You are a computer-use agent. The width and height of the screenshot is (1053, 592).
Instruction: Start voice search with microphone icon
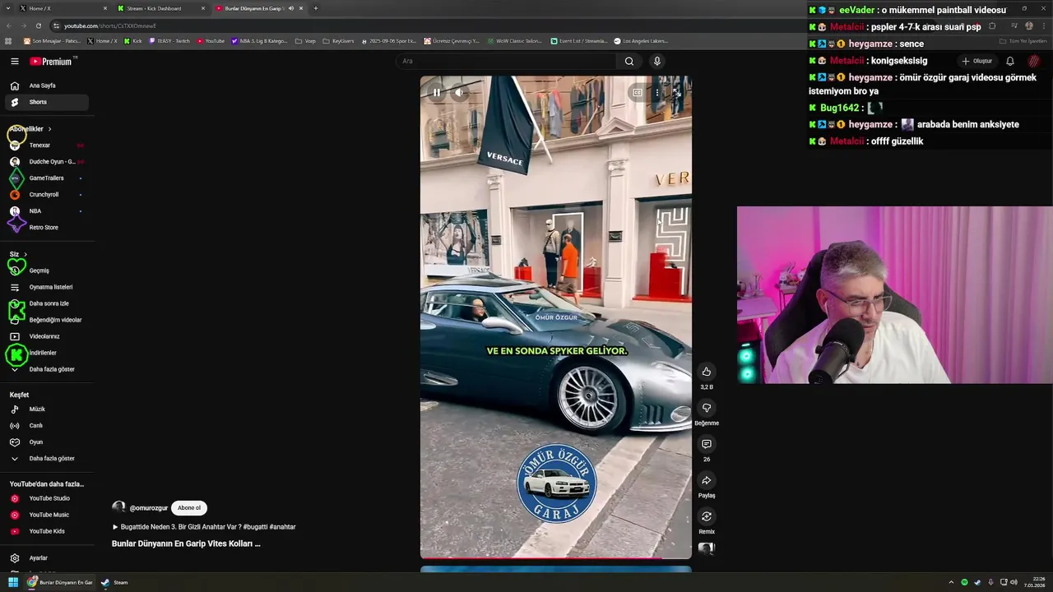(x=656, y=61)
